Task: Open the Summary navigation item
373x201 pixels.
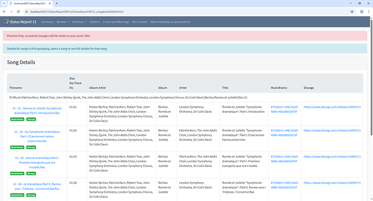Action: (48, 22)
